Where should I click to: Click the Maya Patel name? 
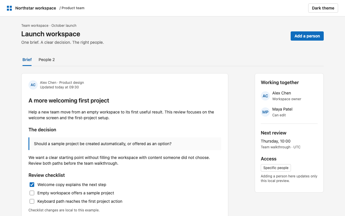282,109
